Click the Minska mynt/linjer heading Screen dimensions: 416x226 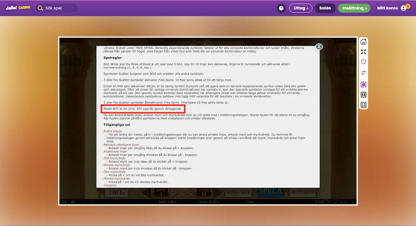(117, 165)
